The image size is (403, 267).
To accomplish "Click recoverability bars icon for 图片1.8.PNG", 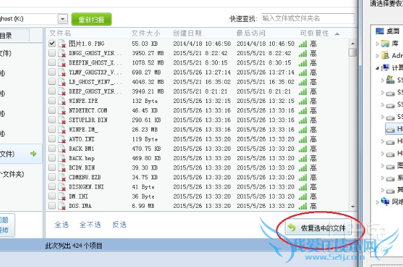I will (x=303, y=44).
